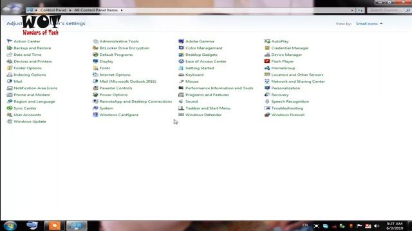
Task: Open Mail (Microsoft Outlook 2016) link
Action: click(127, 81)
